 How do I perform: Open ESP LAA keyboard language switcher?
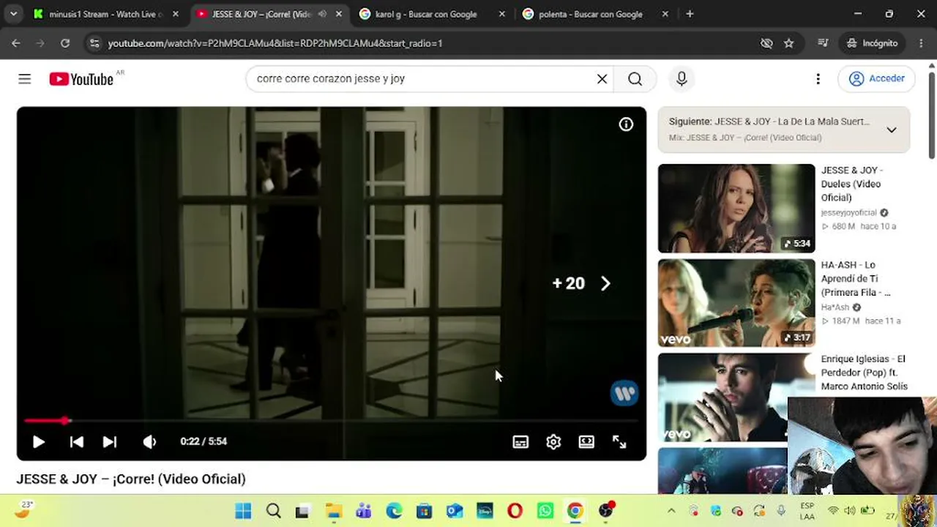807,511
